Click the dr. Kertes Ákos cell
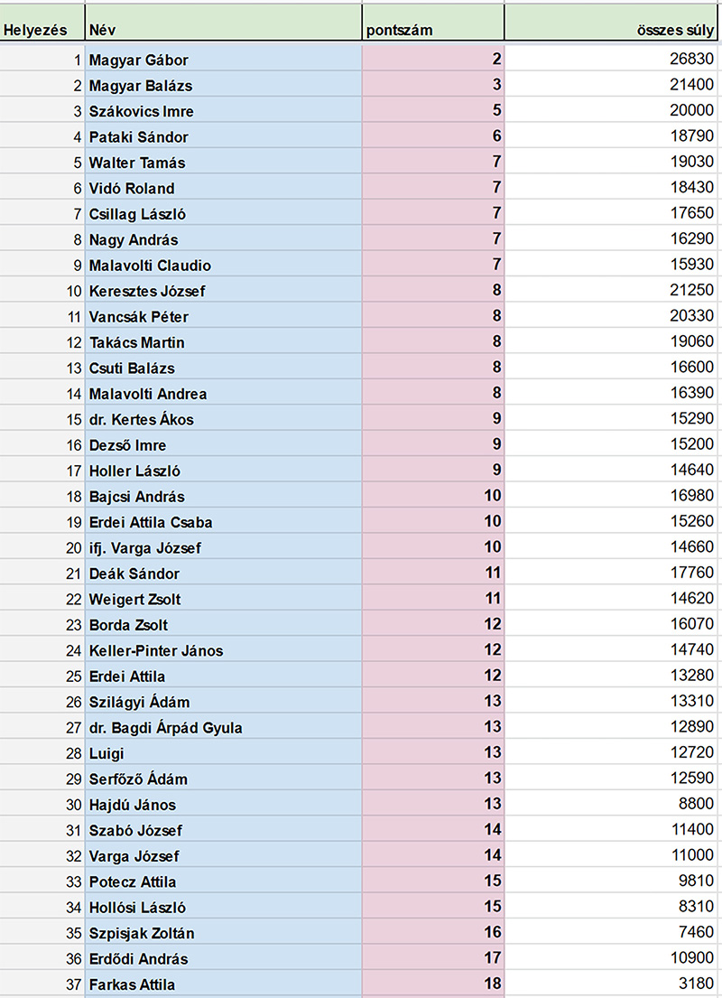This screenshot has height=998, width=722. pos(223,419)
